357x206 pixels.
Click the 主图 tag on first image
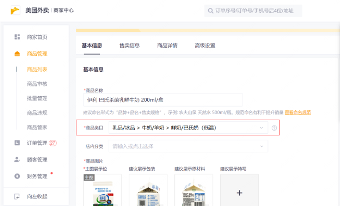pyautogui.click(x=89, y=177)
